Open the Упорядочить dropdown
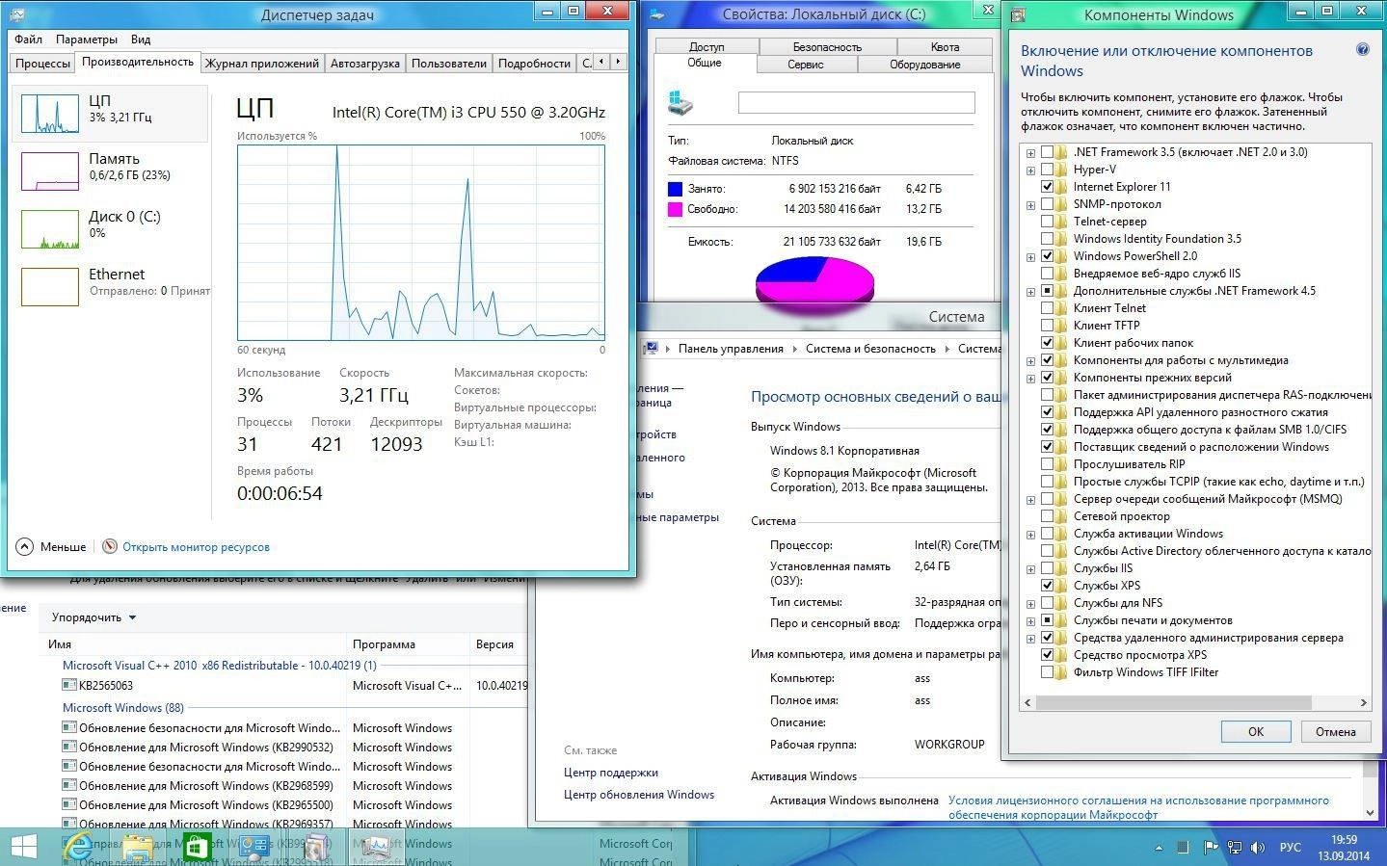Image resolution: width=1387 pixels, height=866 pixels. click(x=93, y=617)
